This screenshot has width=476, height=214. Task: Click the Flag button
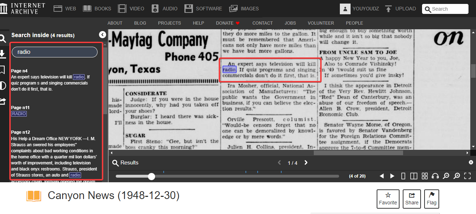(431, 199)
